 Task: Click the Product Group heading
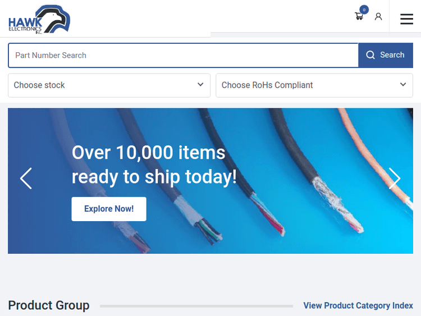coord(49,305)
